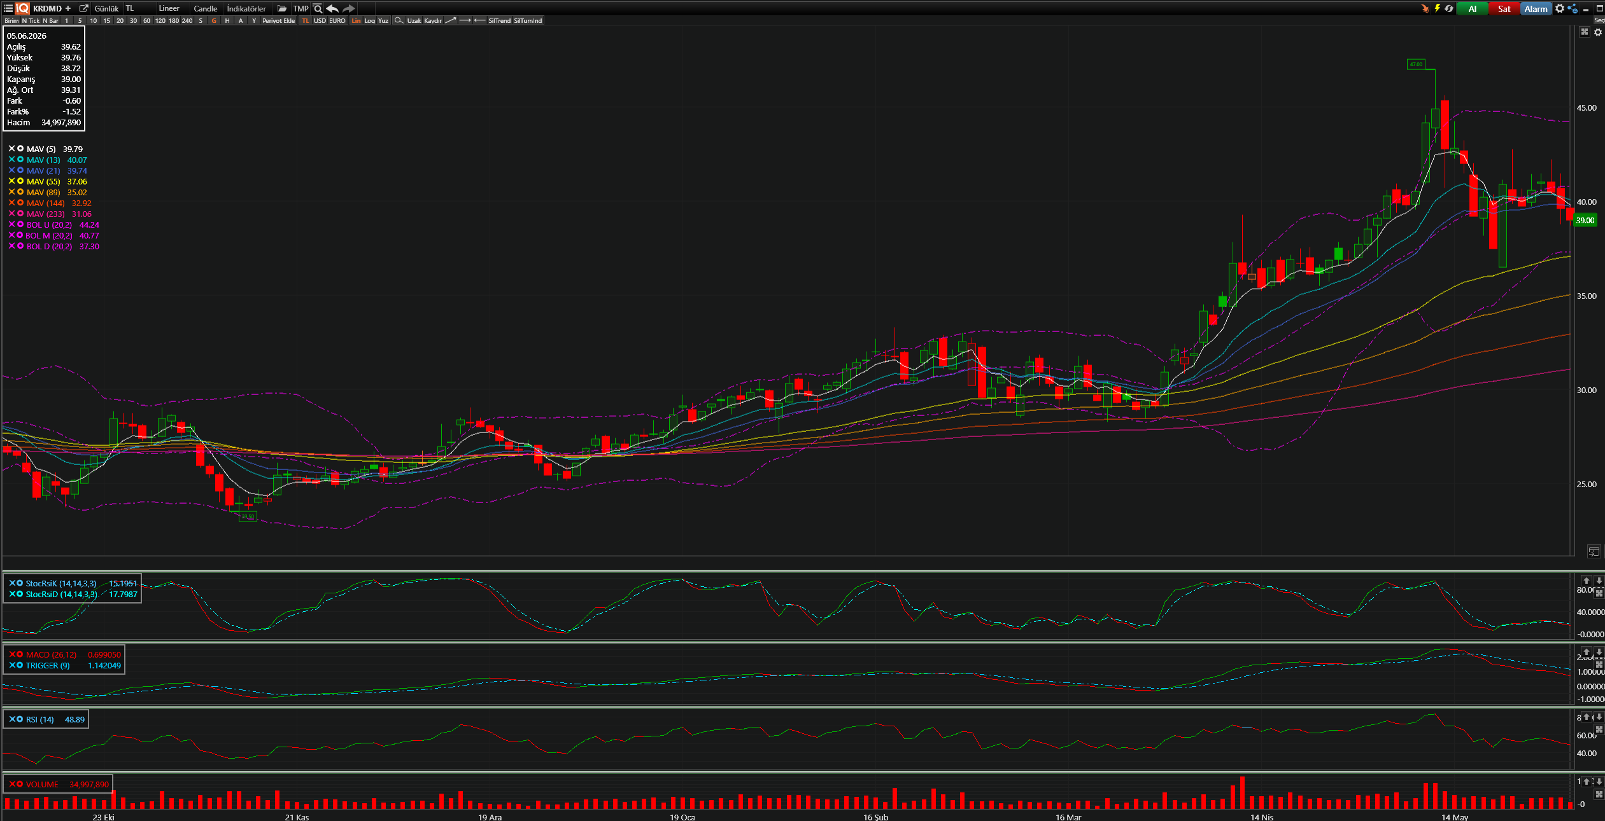
Task: Click MAV (233) pink color circle
Action: coord(20,213)
